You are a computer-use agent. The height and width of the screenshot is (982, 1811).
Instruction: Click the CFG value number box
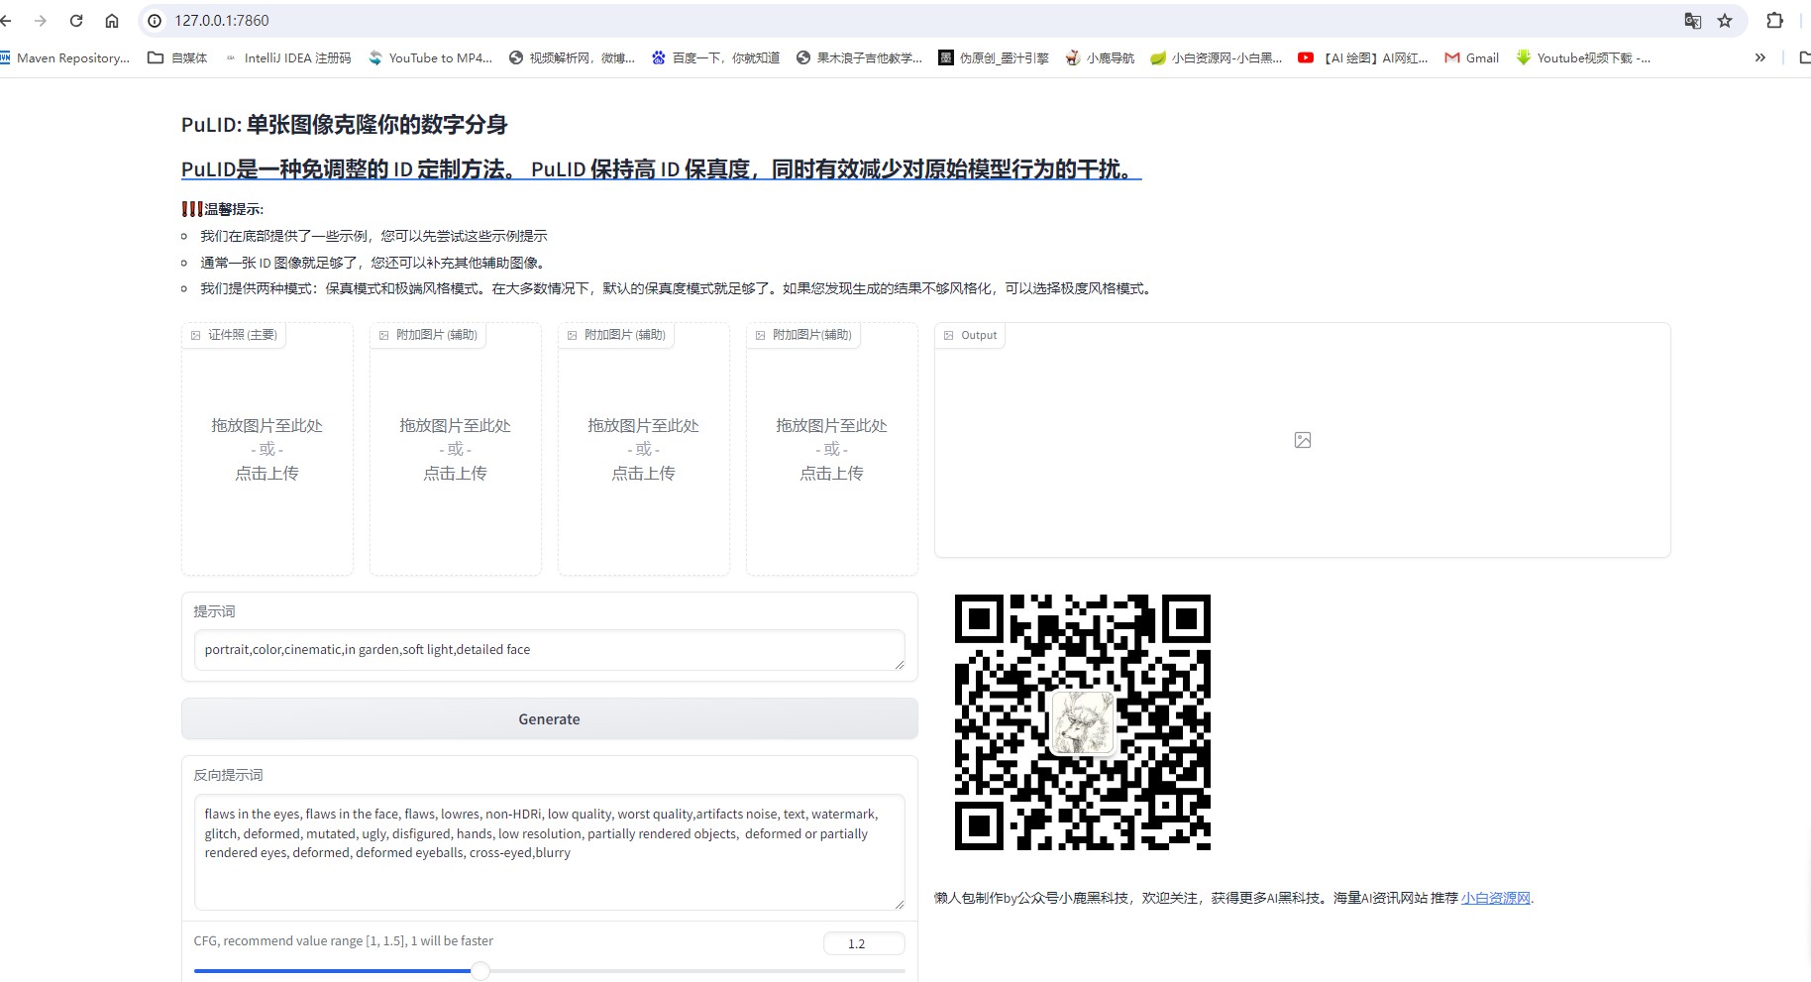coord(863,943)
